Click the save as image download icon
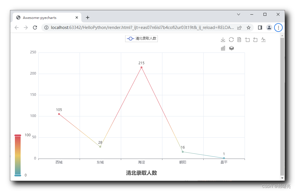 click(223, 40)
